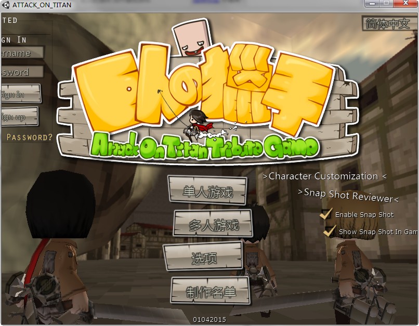The width and height of the screenshot is (419, 326).
Task: Open the Snap Shot Reviewer
Action: click(348, 196)
